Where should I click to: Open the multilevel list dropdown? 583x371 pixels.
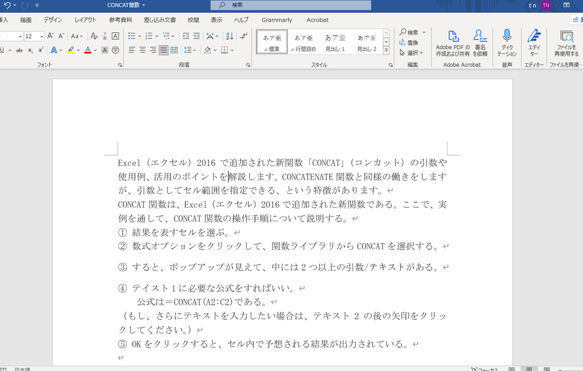pos(174,36)
